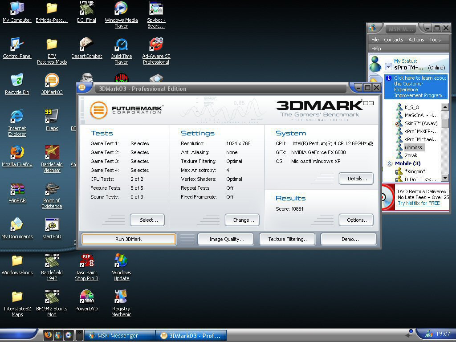Open the Texture Filtering... dialog
This screenshot has width=456, height=342.
point(287,239)
